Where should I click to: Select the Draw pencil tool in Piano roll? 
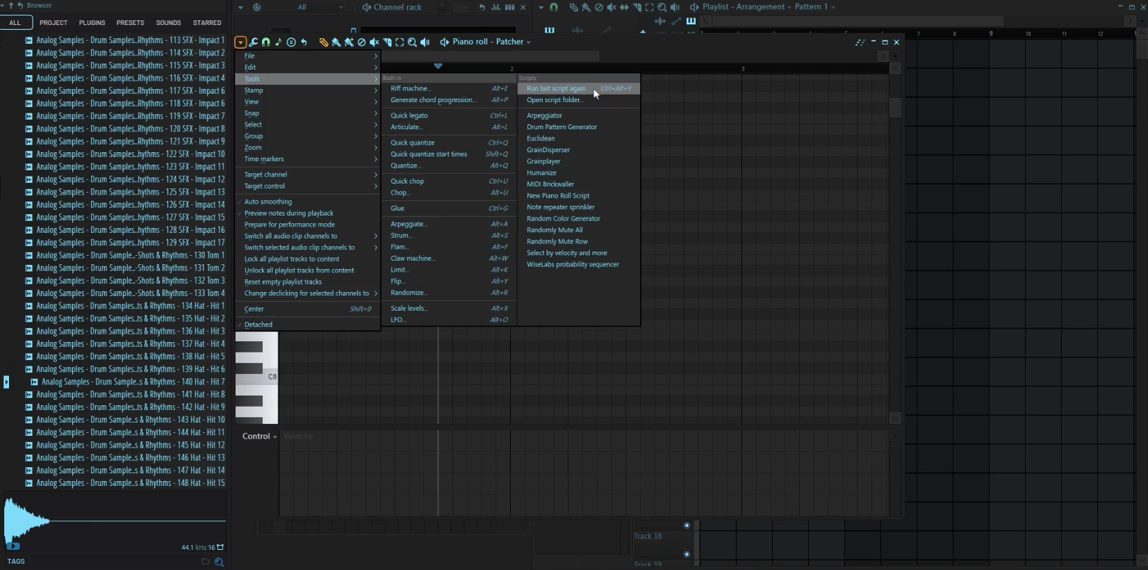(323, 42)
